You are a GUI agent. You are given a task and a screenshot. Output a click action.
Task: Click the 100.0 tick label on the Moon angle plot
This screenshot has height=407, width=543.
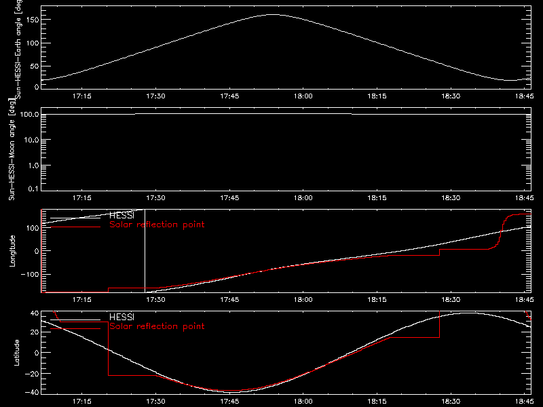(29, 114)
